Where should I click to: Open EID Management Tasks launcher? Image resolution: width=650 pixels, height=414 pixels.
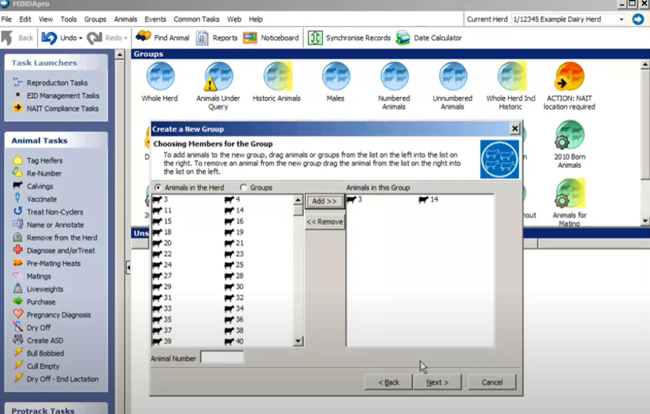coord(56,95)
